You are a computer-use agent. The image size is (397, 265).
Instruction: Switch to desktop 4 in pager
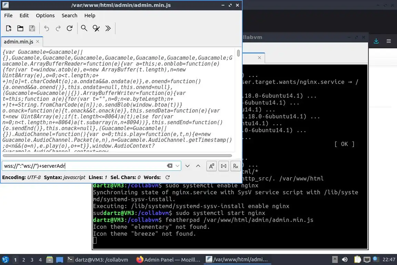pyautogui.click(x=40, y=260)
